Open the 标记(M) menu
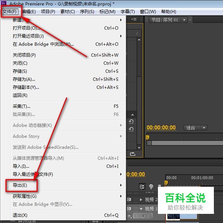Image resolution: width=223 pixels, height=223 pixels. click(x=107, y=12)
